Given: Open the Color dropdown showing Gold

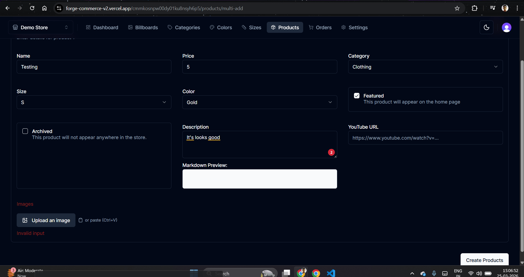Looking at the screenshot, I should [259, 102].
